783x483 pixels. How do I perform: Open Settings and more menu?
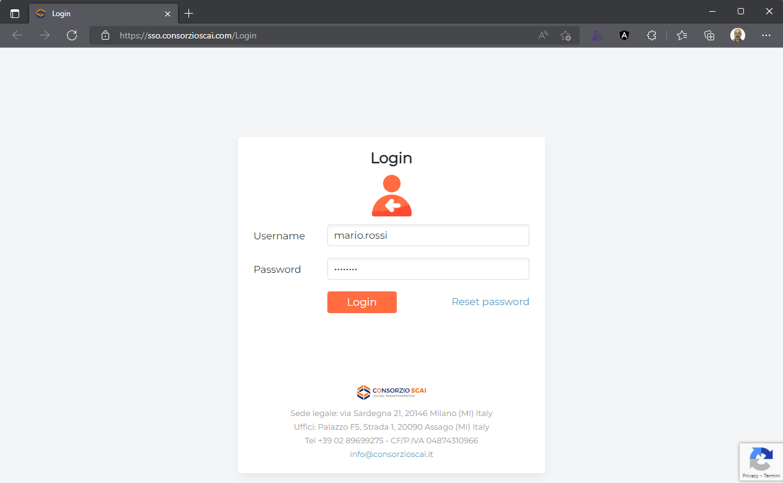click(x=766, y=35)
